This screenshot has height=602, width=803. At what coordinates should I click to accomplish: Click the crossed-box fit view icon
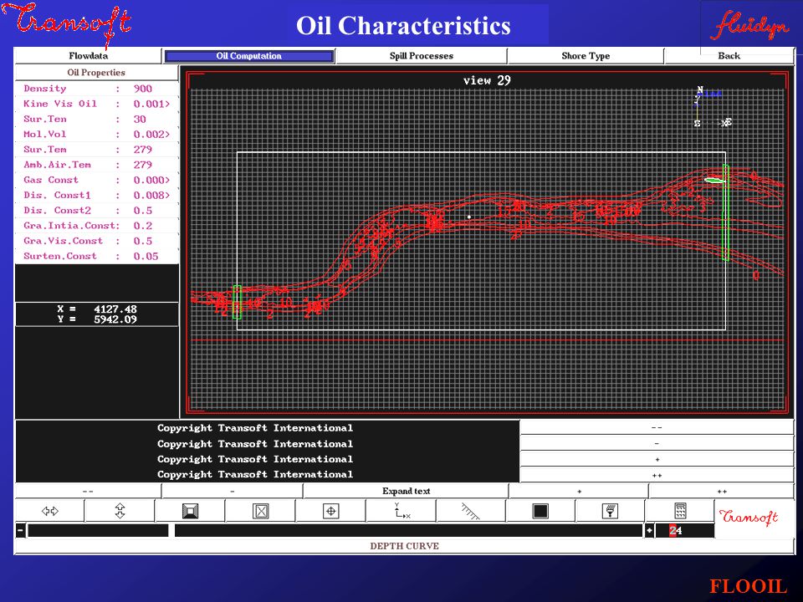click(261, 511)
